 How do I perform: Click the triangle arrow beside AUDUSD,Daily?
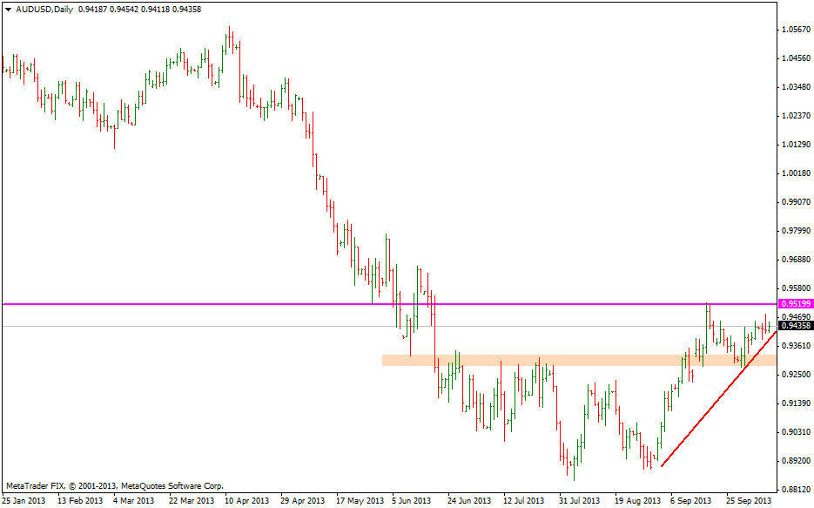click(8, 9)
